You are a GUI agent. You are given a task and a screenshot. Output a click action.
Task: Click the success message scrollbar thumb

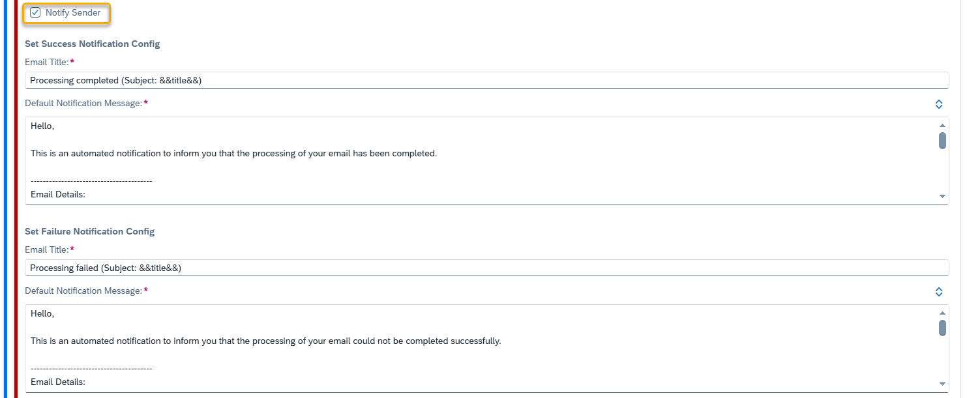[942, 141]
